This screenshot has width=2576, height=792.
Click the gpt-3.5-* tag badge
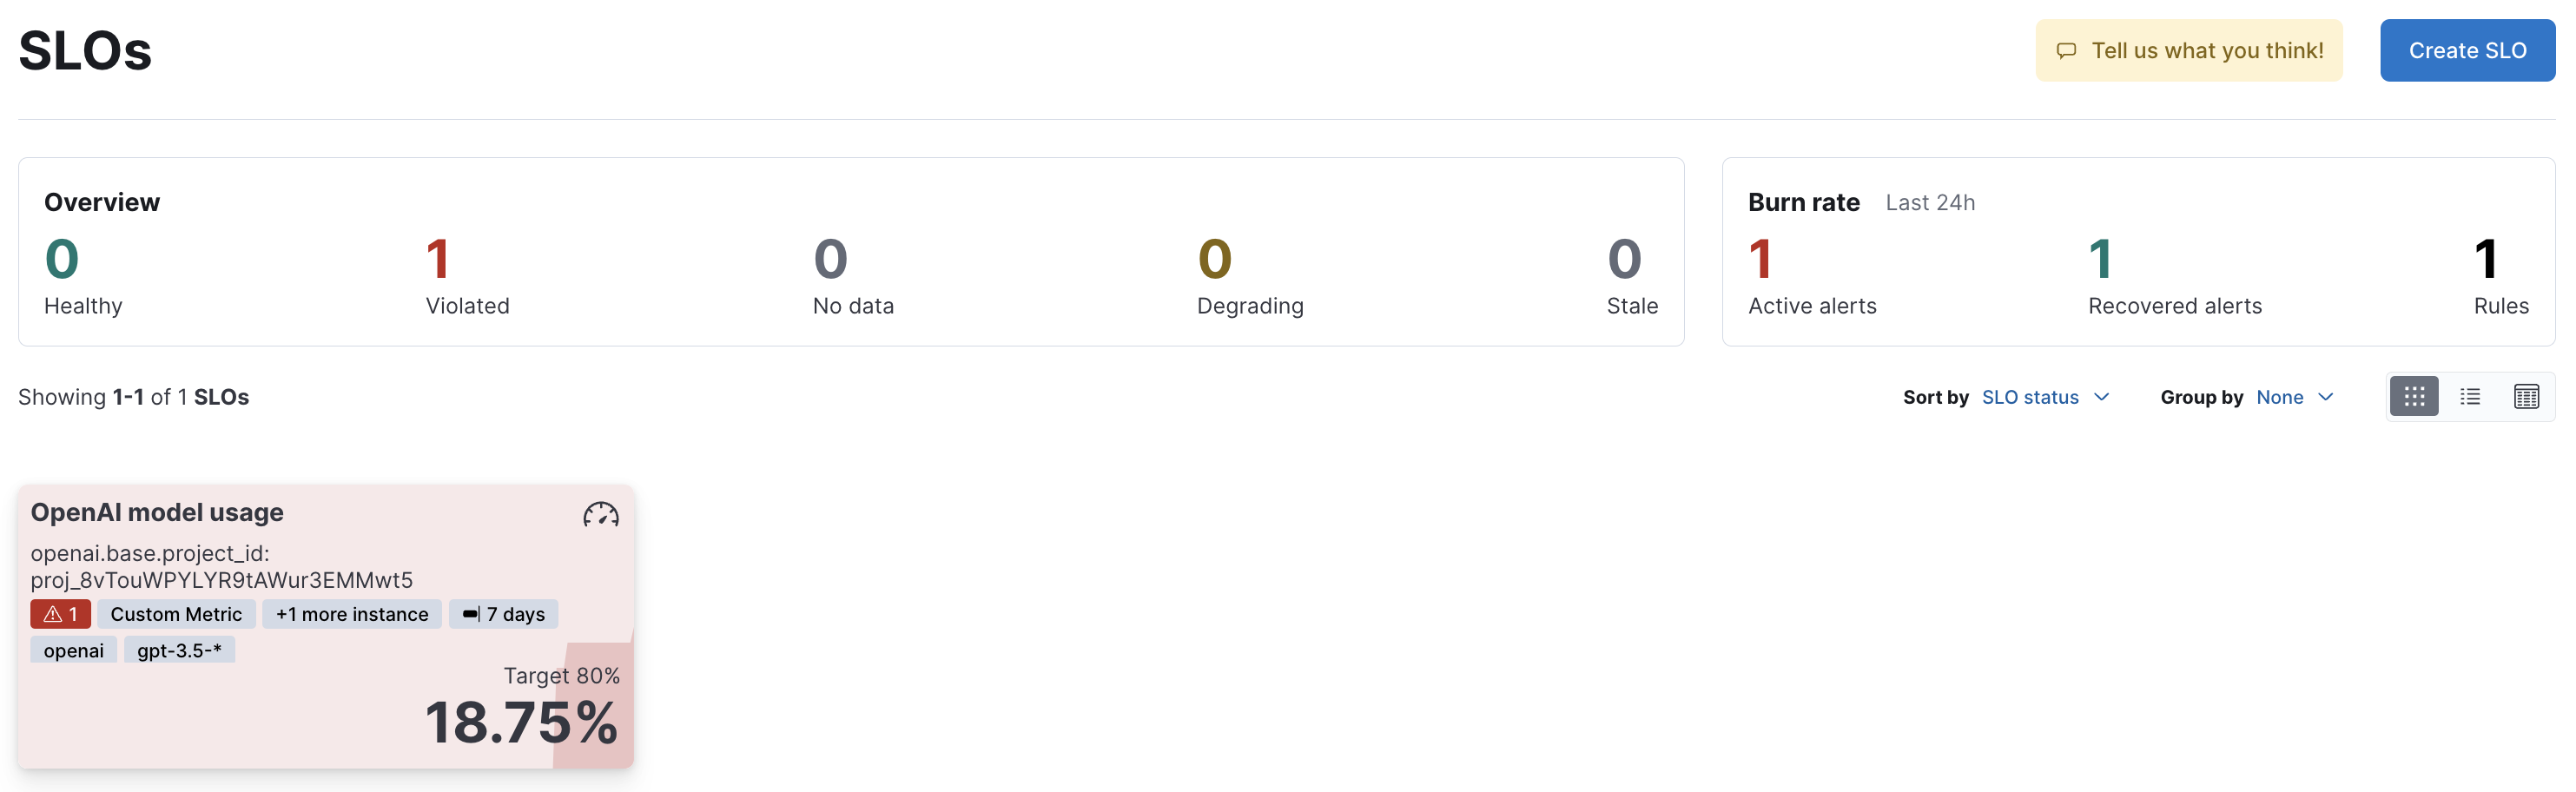point(179,650)
